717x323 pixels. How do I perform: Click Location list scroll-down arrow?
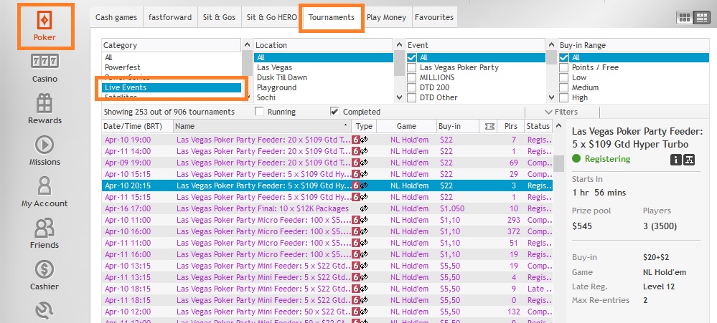point(399,97)
